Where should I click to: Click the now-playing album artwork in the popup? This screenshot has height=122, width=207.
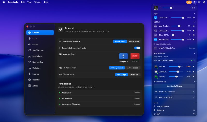click(156, 8)
